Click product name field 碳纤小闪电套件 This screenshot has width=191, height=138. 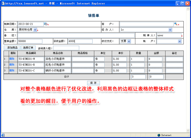58,71
